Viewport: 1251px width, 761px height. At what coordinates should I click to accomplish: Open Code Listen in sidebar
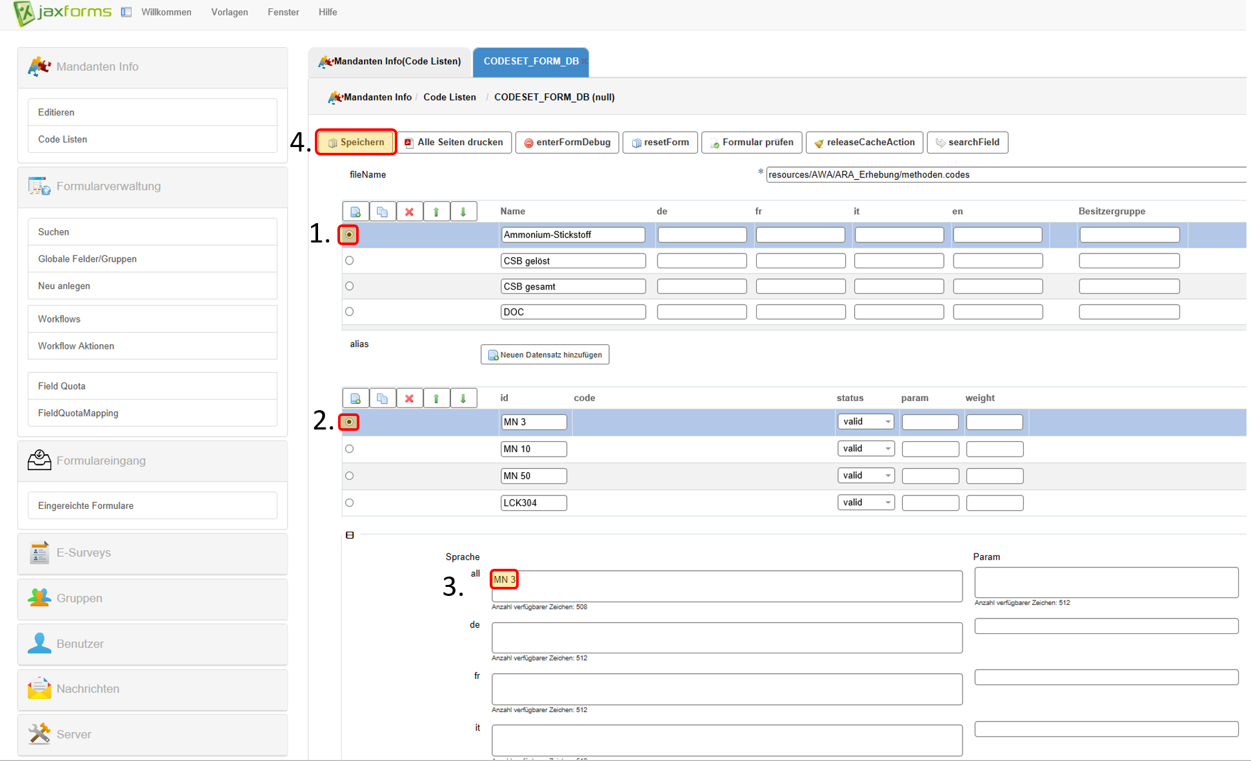[x=152, y=139]
